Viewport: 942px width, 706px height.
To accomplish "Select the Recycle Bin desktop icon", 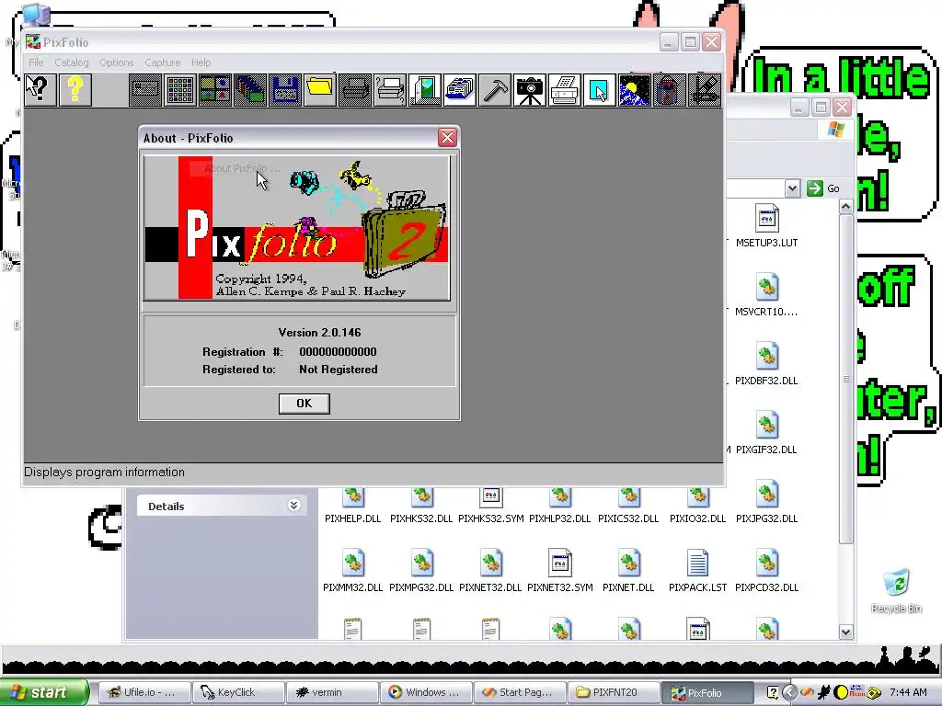I will click(896, 591).
